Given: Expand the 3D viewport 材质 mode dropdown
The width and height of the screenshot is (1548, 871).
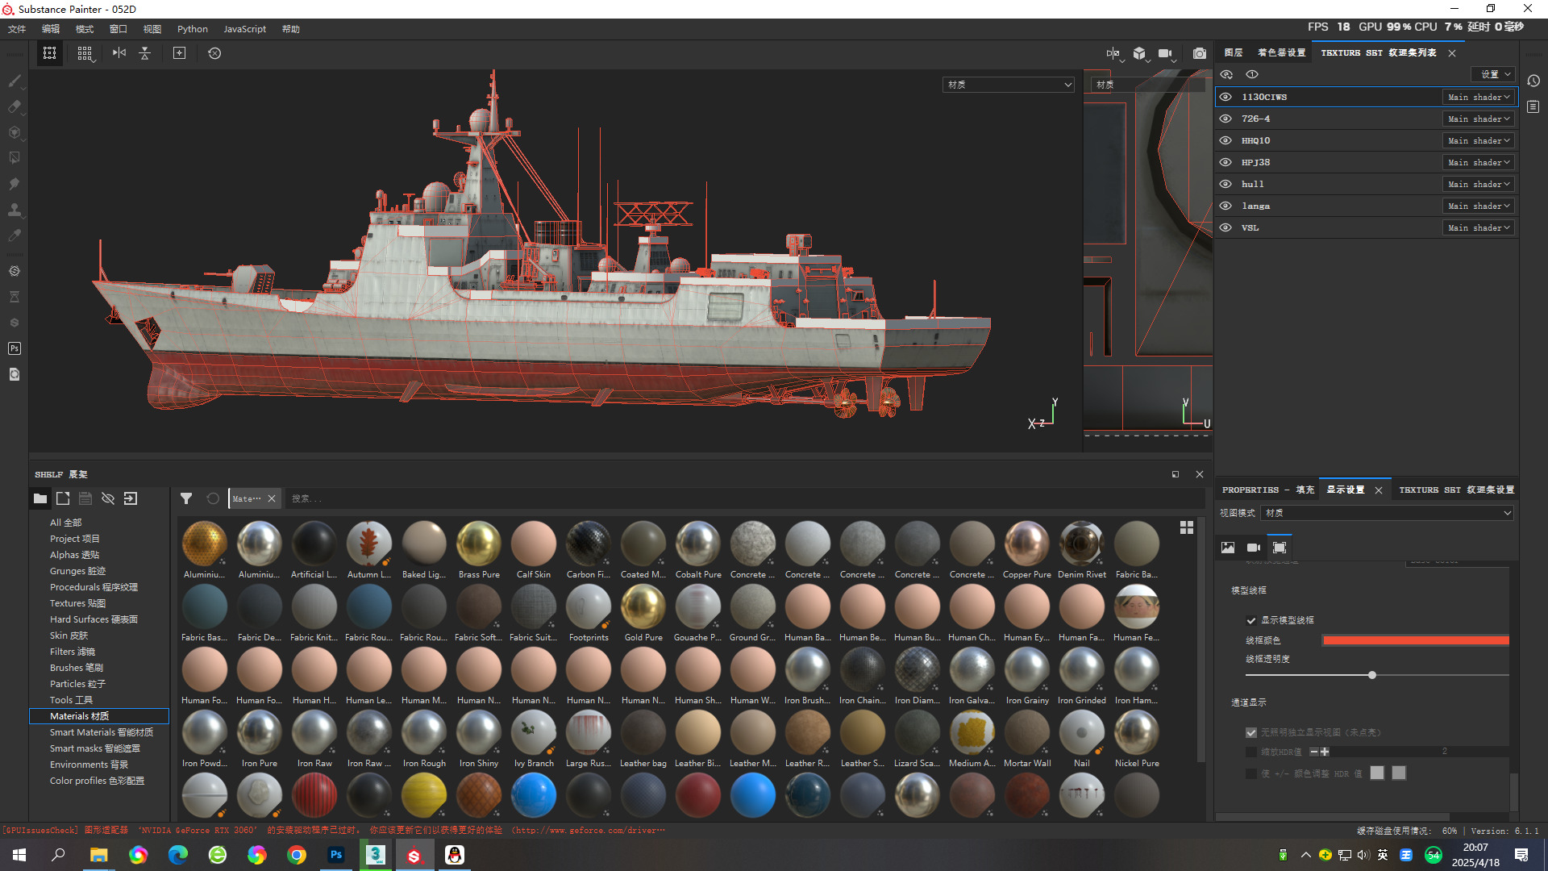Looking at the screenshot, I should tap(1008, 85).
